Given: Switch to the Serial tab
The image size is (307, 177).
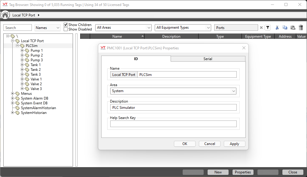Looking at the screenshot, I should pos(208,59).
